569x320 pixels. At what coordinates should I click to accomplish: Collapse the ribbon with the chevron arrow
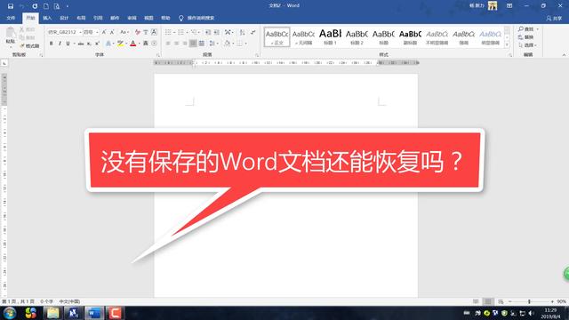click(564, 55)
